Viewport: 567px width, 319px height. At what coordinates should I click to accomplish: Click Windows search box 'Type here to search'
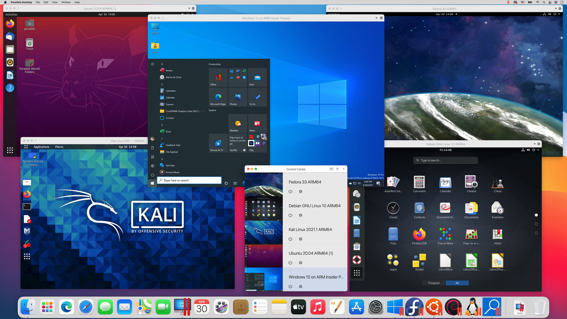[x=189, y=180]
